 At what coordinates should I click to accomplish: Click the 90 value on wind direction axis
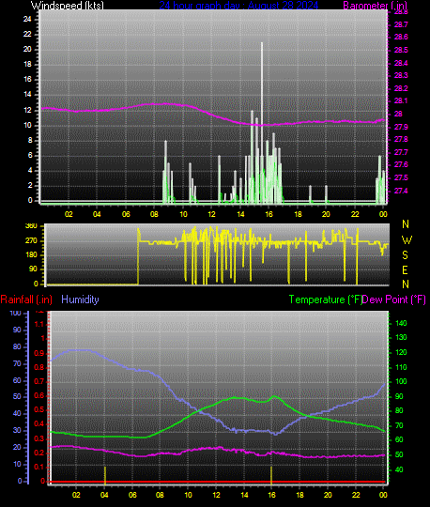point(33,269)
